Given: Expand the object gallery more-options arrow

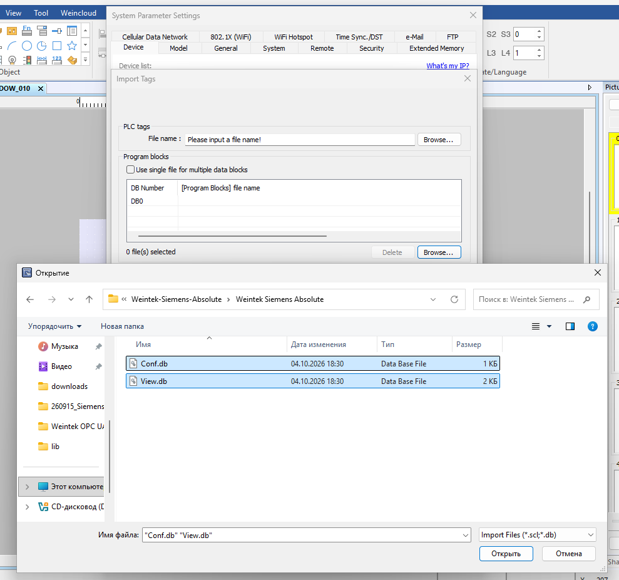Looking at the screenshot, I should tap(85, 60).
